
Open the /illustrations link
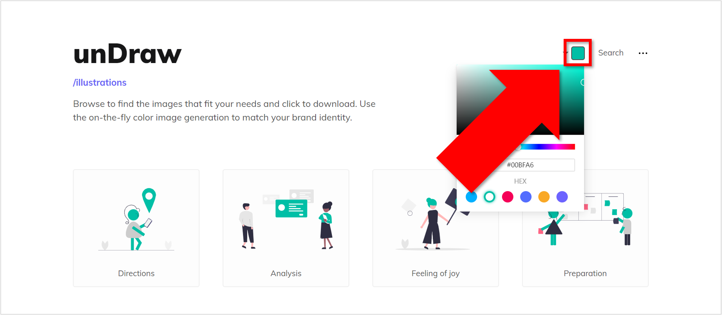(100, 82)
